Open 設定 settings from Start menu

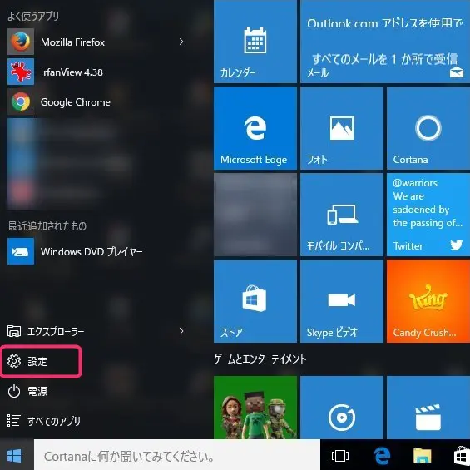pos(41,361)
